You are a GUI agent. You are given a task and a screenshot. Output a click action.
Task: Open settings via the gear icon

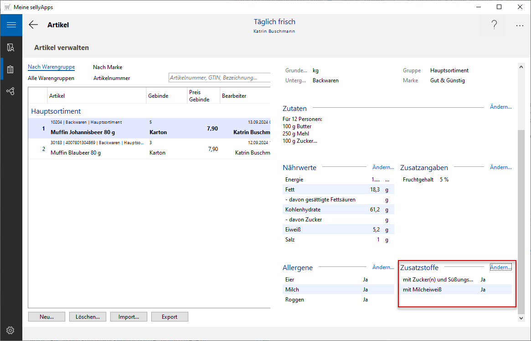pyautogui.click(x=11, y=330)
